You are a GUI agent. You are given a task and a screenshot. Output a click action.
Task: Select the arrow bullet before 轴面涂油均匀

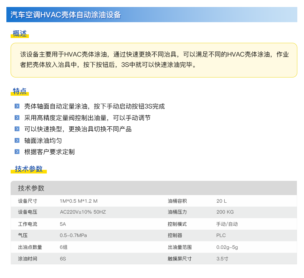coord(17,140)
